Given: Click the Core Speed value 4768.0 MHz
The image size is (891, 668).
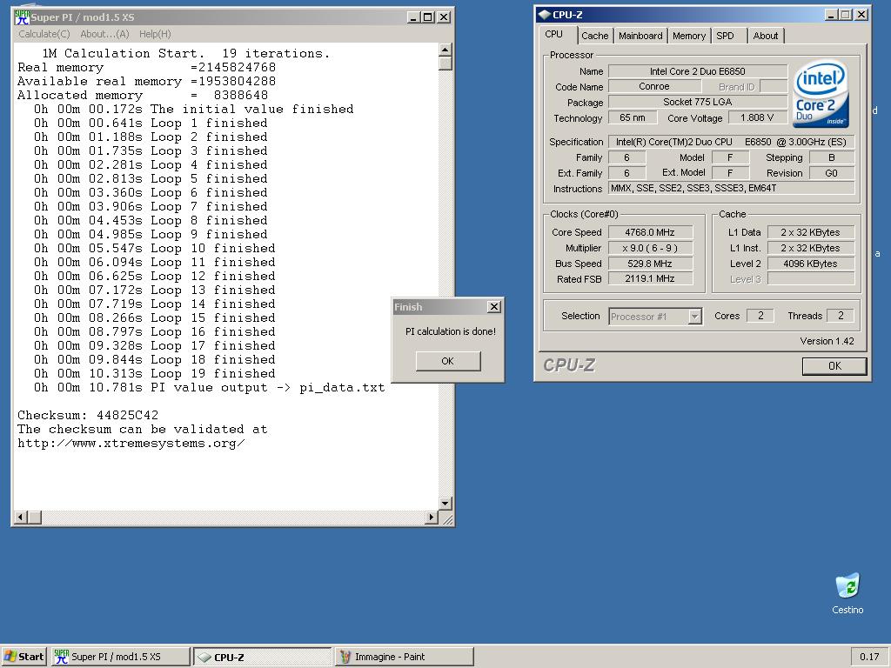Looking at the screenshot, I should [x=650, y=231].
